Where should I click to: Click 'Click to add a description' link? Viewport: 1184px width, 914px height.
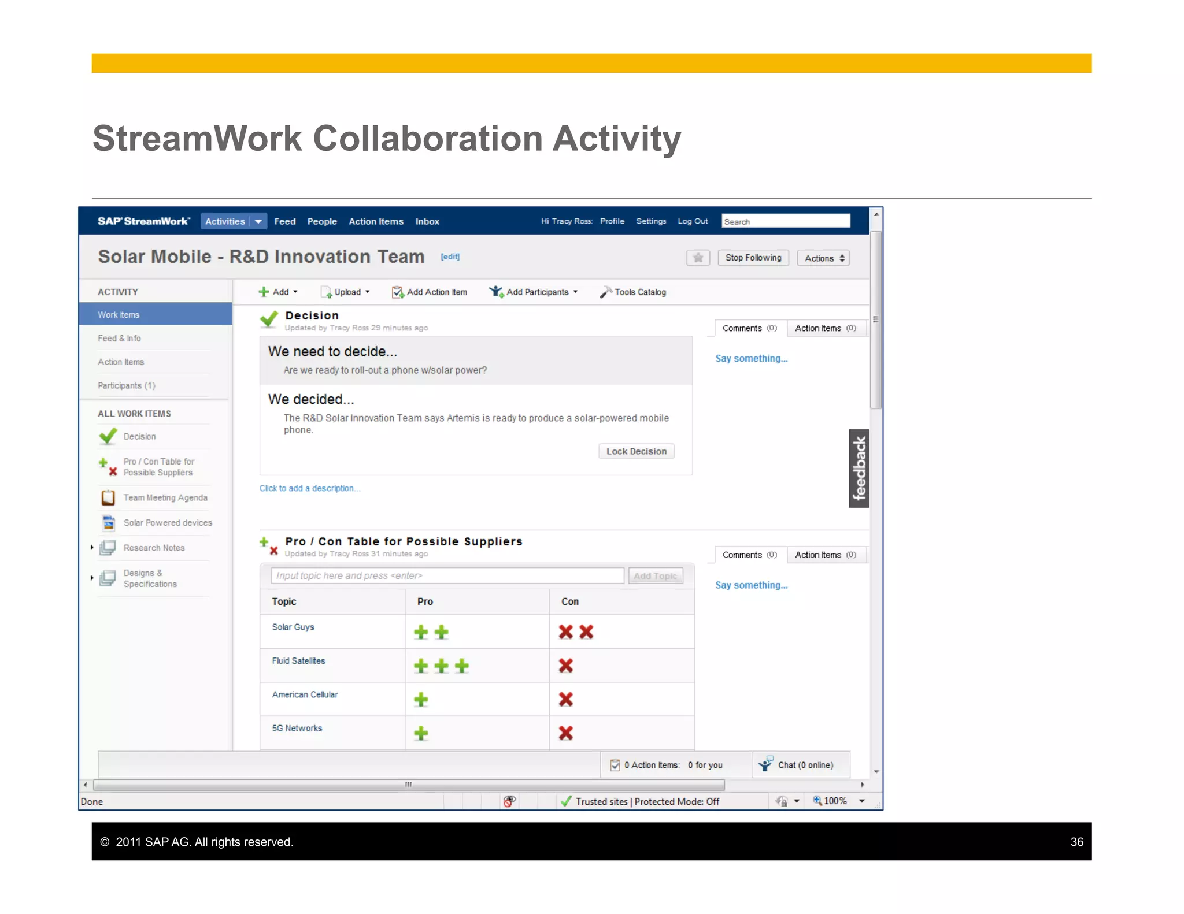(x=310, y=488)
